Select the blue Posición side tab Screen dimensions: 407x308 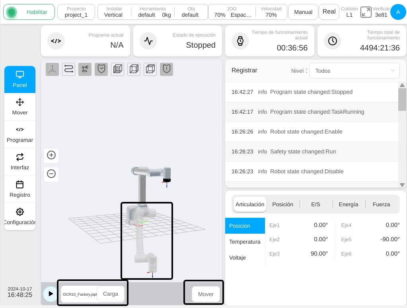[x=245, y=226]
